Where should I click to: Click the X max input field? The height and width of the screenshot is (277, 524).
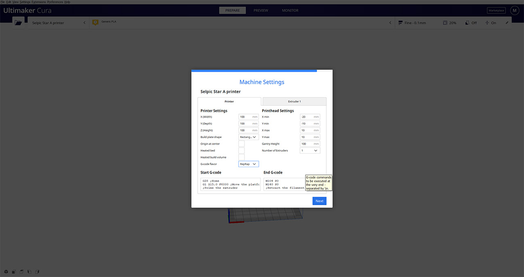pyautogui.click(x=310, y=130)
